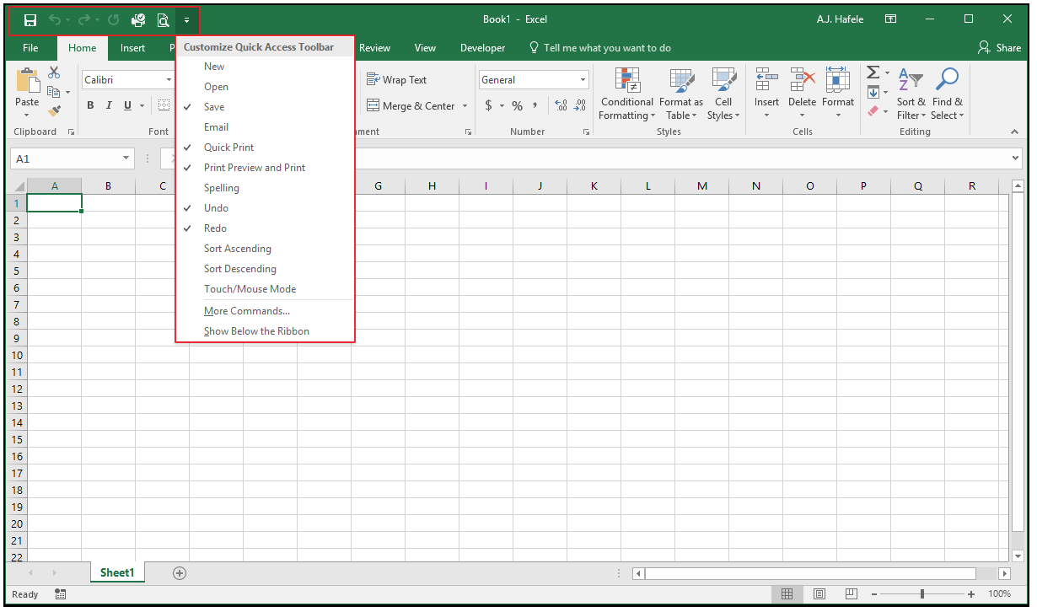This screenshot has height=612, width=1037.
Task: Open Number group dialog launcher
Action: [586, 132]
